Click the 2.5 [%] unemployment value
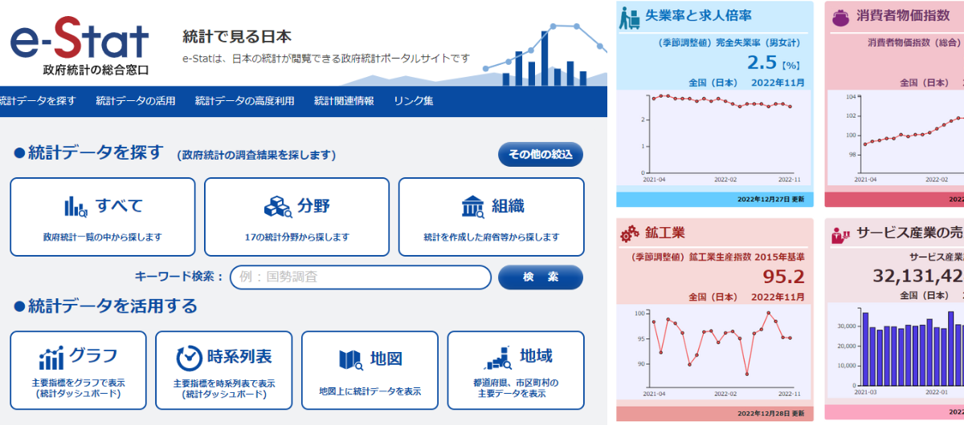 click(774, 63)
